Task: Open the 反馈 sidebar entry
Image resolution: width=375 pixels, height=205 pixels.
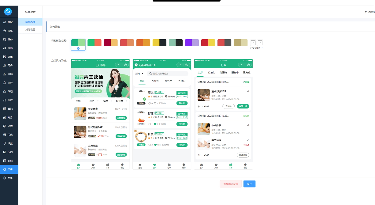Action: coord(9,151)
